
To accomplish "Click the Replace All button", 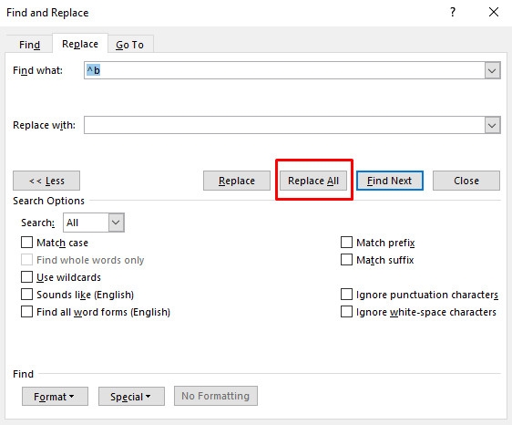I will tap(313, 181).
